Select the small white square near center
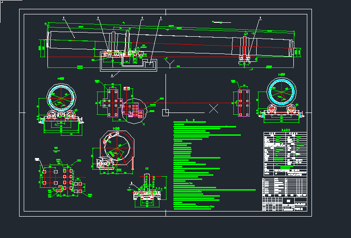 (x=165, y=112)
